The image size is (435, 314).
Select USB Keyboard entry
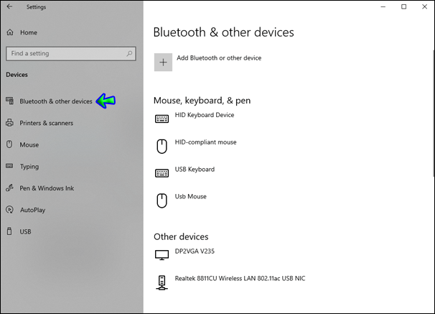195,170
